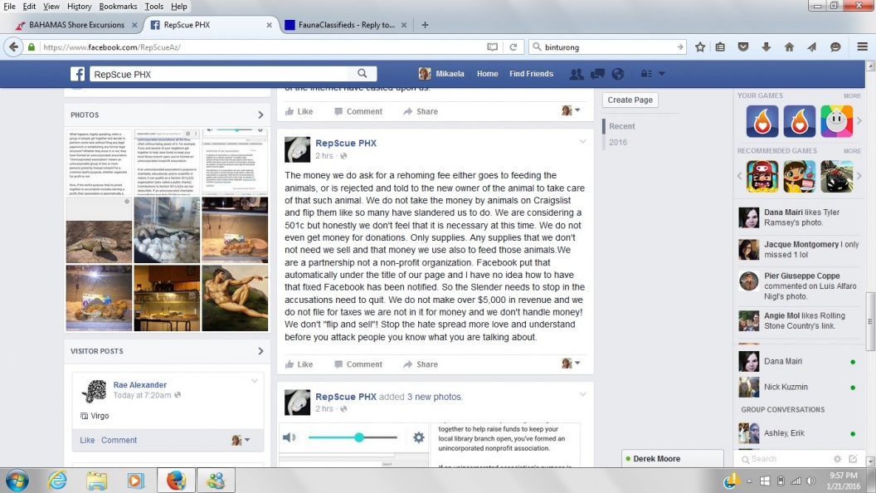This screenshot has width=876, height=493.
Task: Open Derek Moore chat tab
Action: [673, 458]
